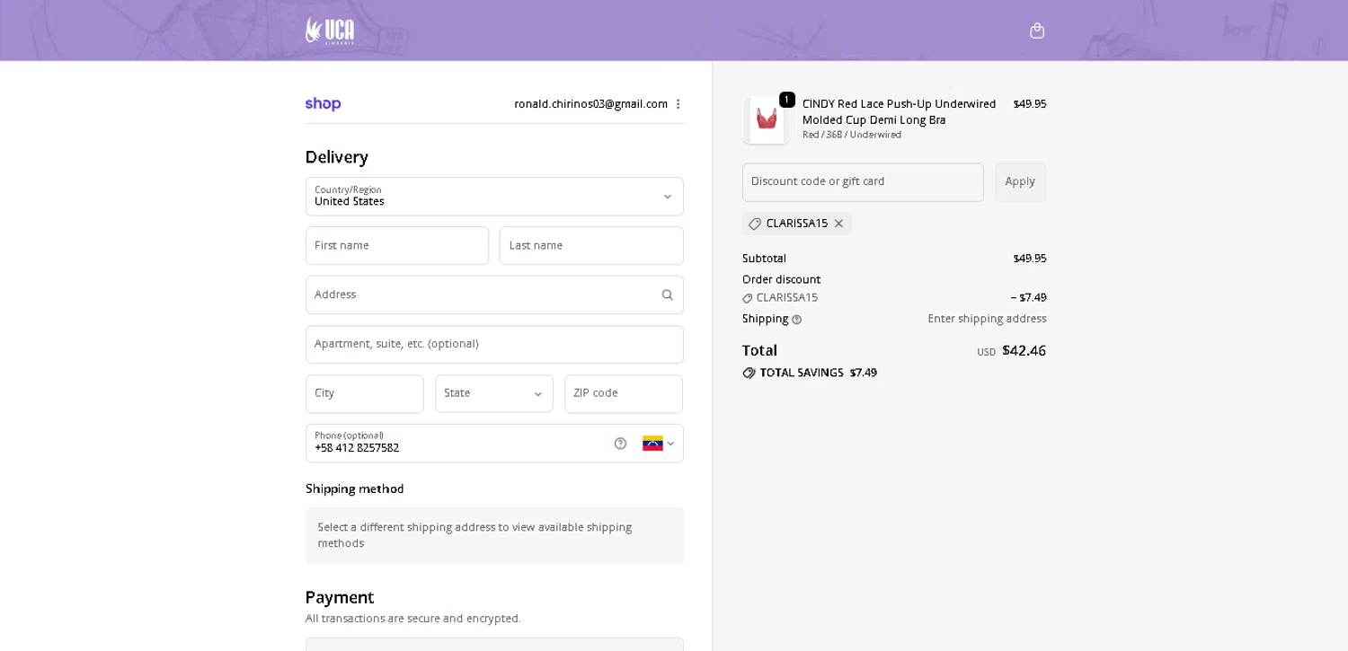Click the Payment heading
The height and width of the screenshot is (651, 1348).
[340, 597]
